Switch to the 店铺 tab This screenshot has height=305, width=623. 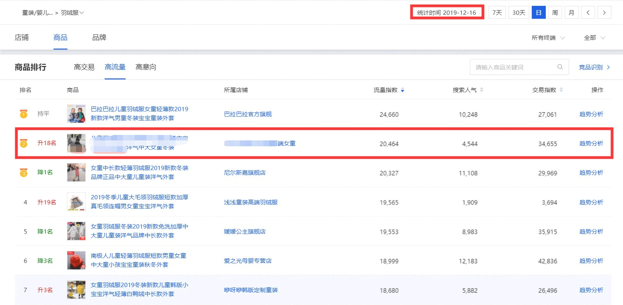[x=21, y=37]
